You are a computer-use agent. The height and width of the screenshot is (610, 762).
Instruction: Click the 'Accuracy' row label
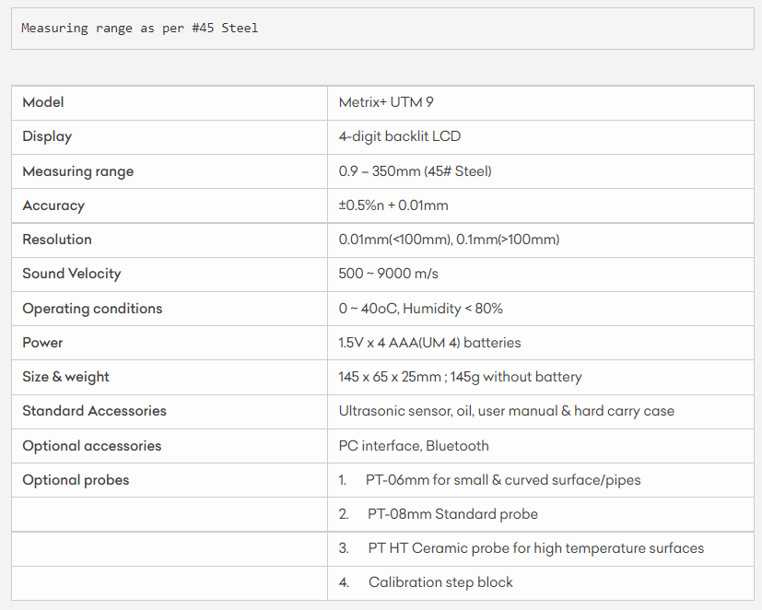53,205
